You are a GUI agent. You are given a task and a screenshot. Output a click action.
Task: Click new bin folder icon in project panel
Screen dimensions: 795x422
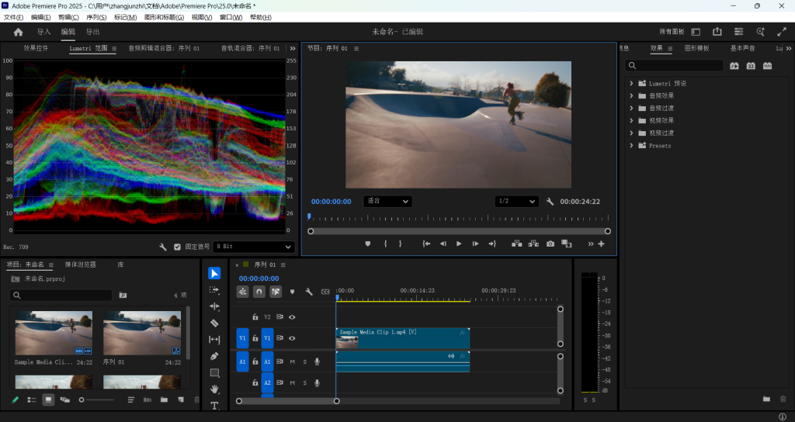pyautogui.click(x=164, y=400)
